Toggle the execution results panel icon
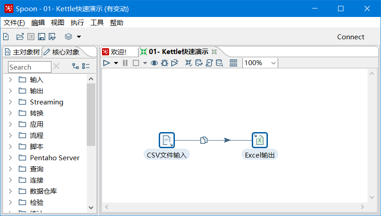Screen dimensions: 381x216 [x=233, y=63]
